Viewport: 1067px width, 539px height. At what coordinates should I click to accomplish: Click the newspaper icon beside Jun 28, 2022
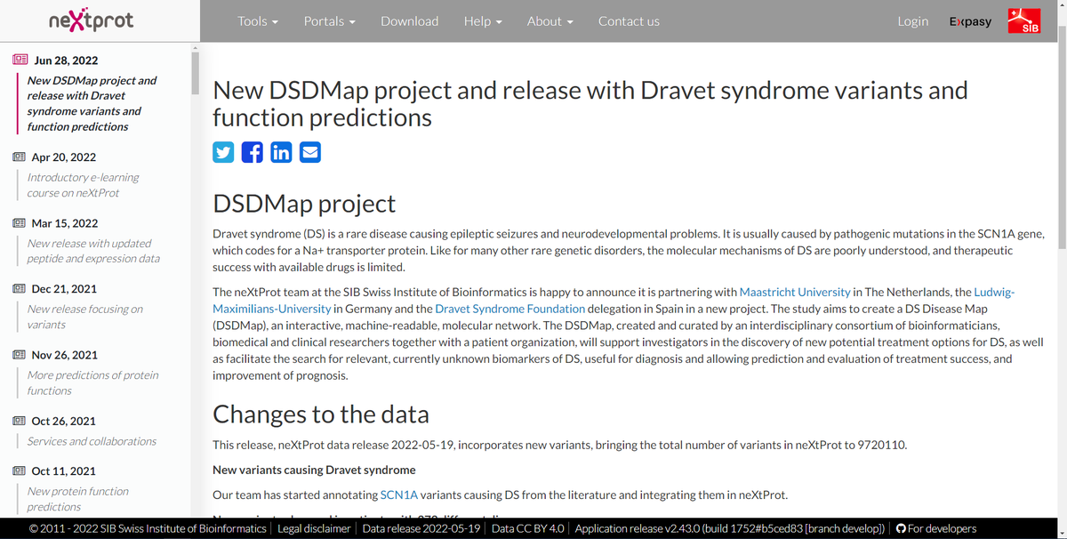[20, 60]
